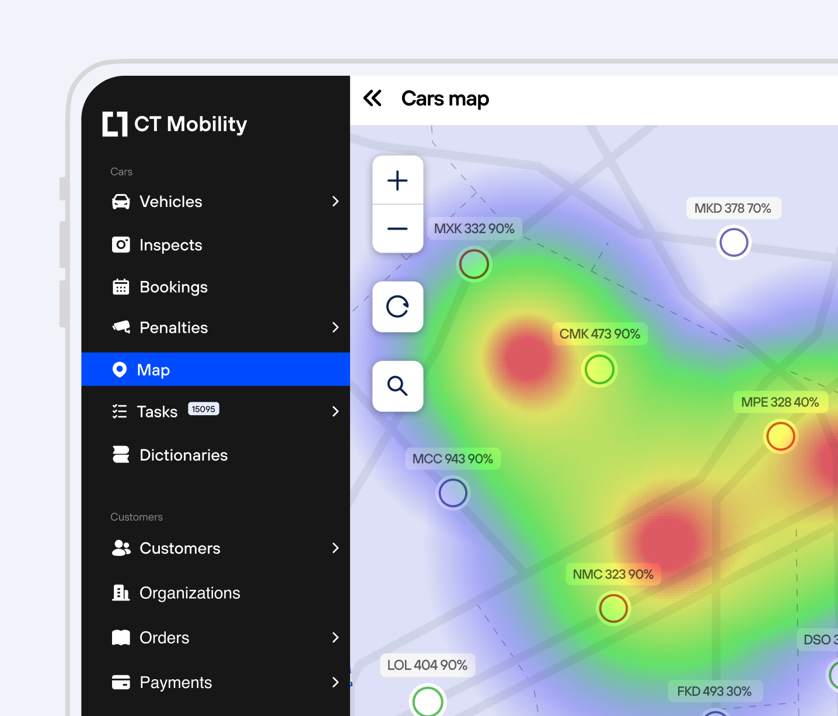Click the MPE 328 40% label
The width and height of the screenshot is (838, 716).
point(780,402)
